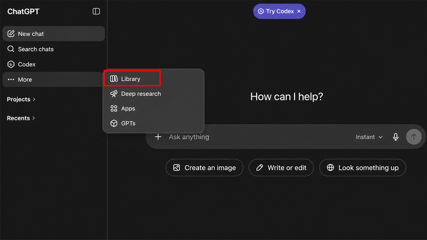Click the ChatGPT logo text
This screenshot has width=427, height=240.
(23, 11)
